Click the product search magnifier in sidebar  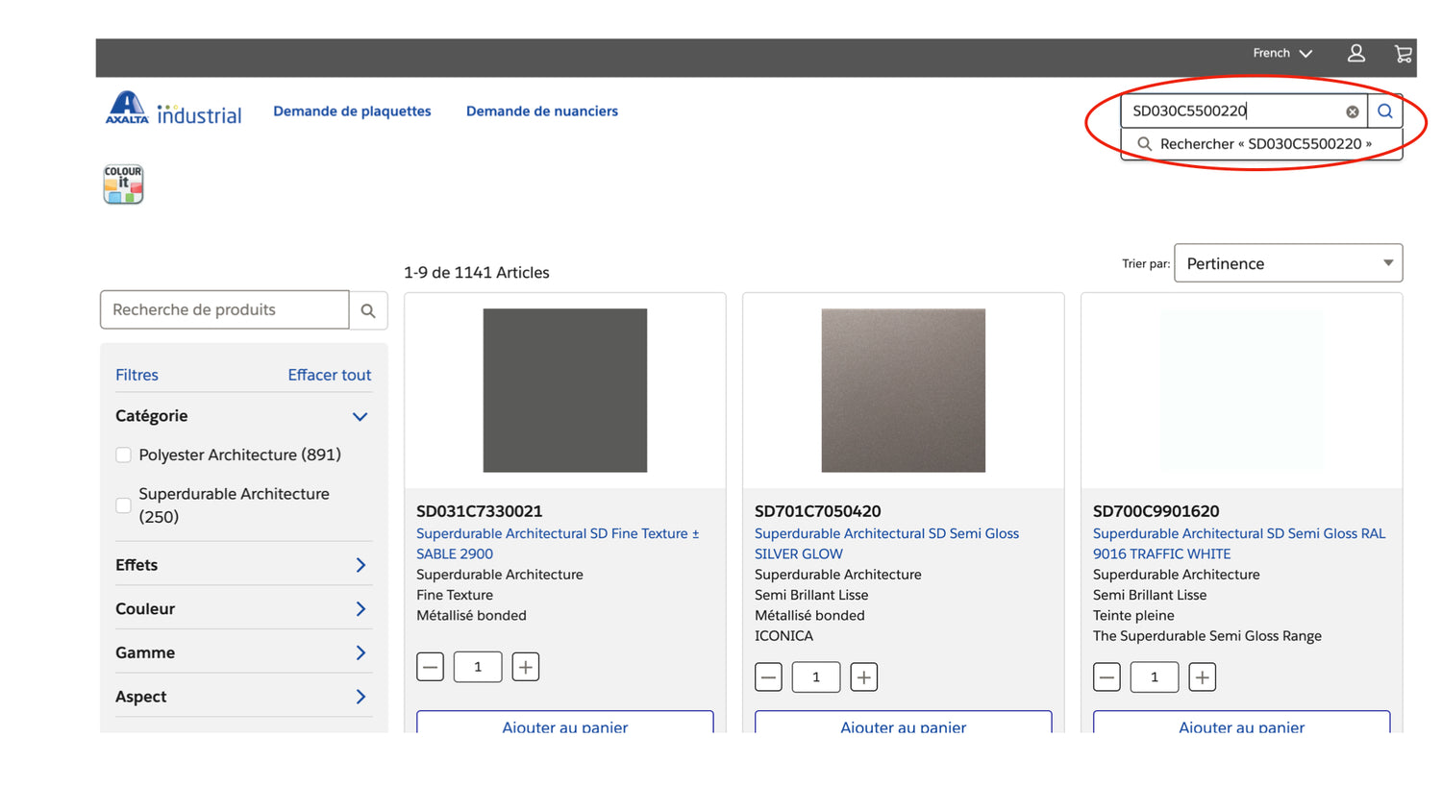pyautogui.click(x=368, y=310)
